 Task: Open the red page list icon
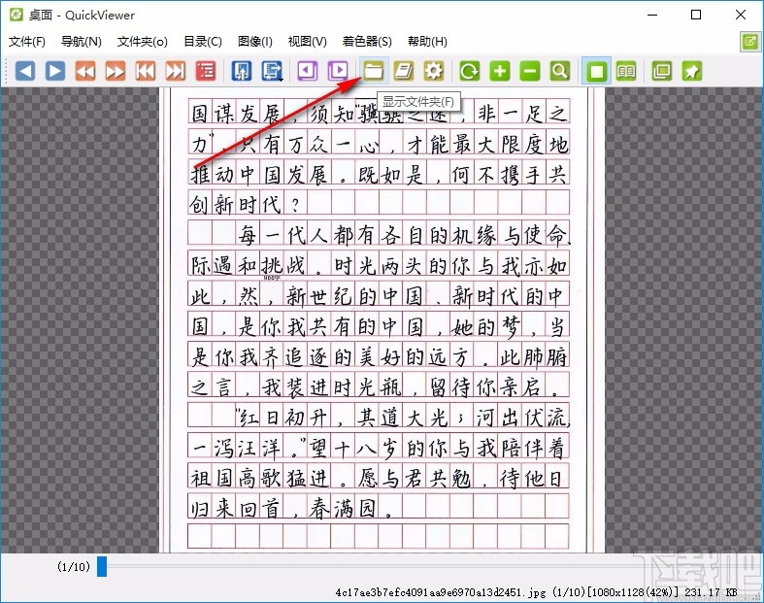coord(206,71)
